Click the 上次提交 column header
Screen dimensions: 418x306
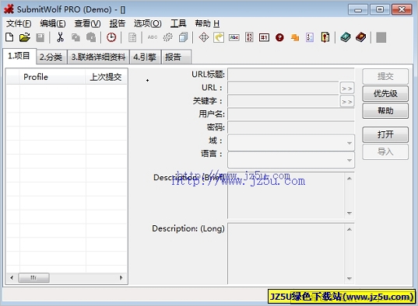point(106,77)
